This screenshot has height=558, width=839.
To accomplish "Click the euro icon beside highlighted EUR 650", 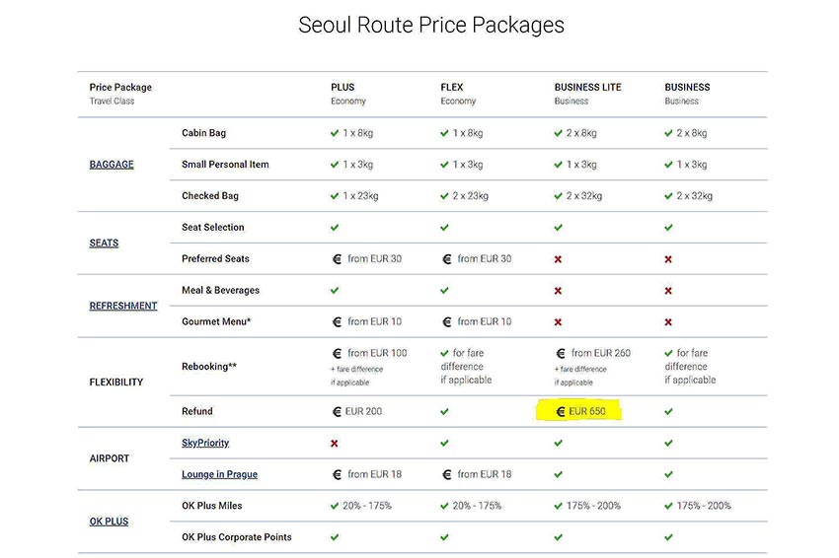I will tap(560, 412).
